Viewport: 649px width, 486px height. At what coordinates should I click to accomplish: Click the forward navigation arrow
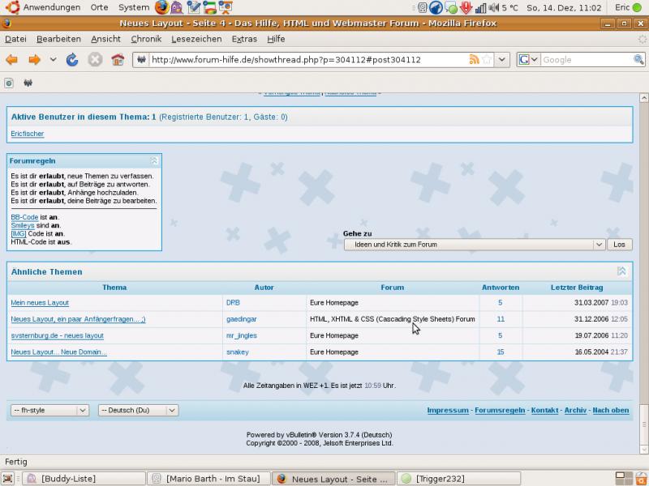[x=35, y=59]
